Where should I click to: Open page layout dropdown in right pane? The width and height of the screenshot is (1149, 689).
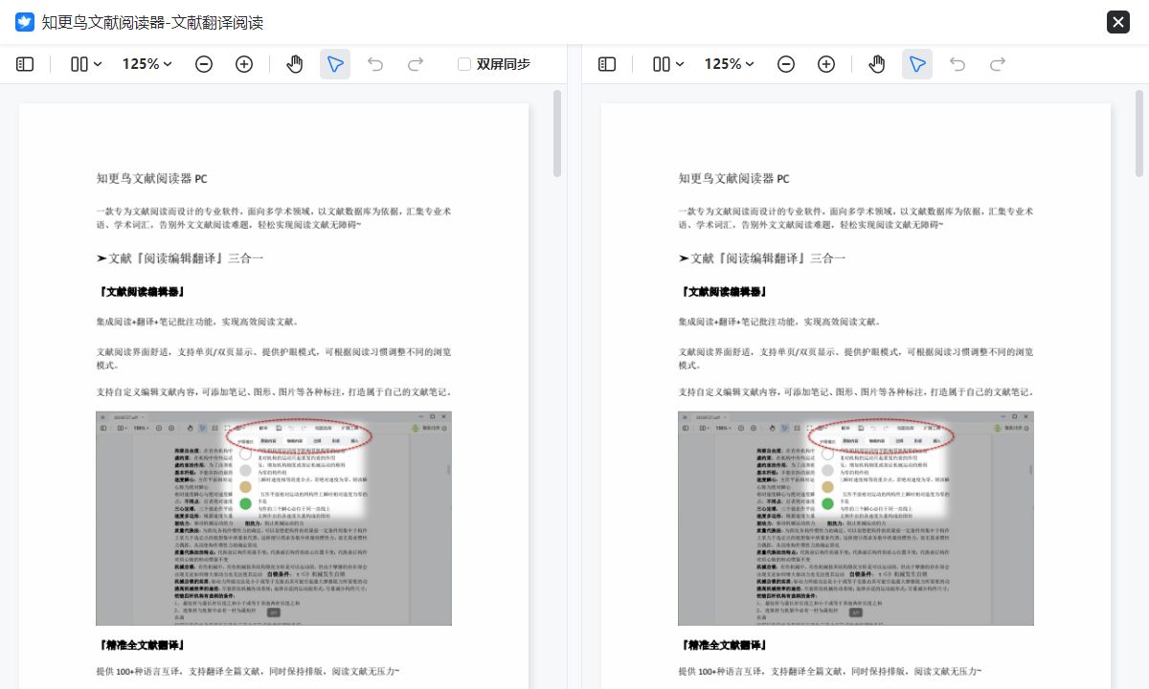[x=668, y=64]
